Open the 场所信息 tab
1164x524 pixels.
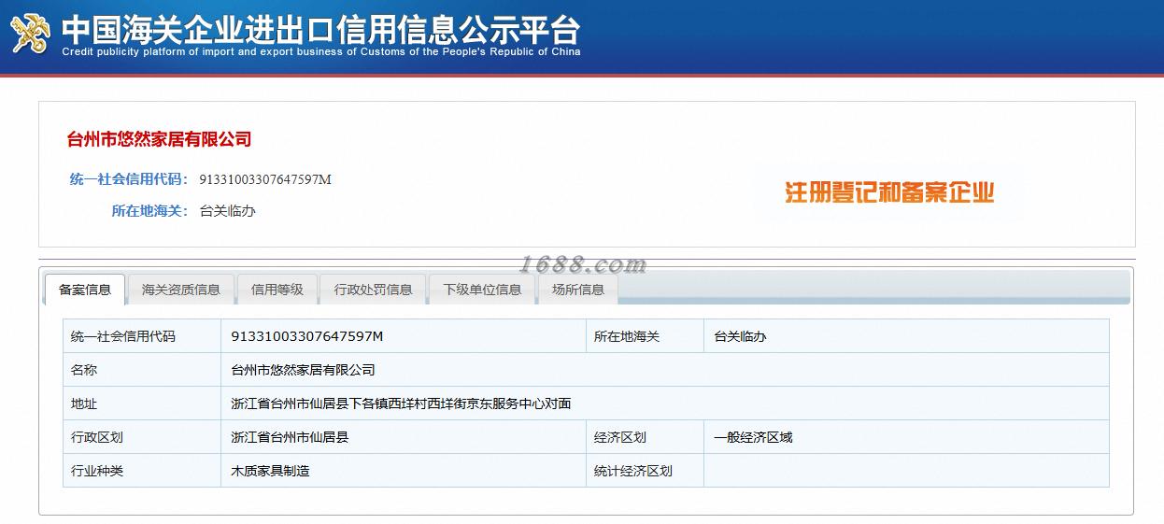pyautogui.click(x=578, y=290)
